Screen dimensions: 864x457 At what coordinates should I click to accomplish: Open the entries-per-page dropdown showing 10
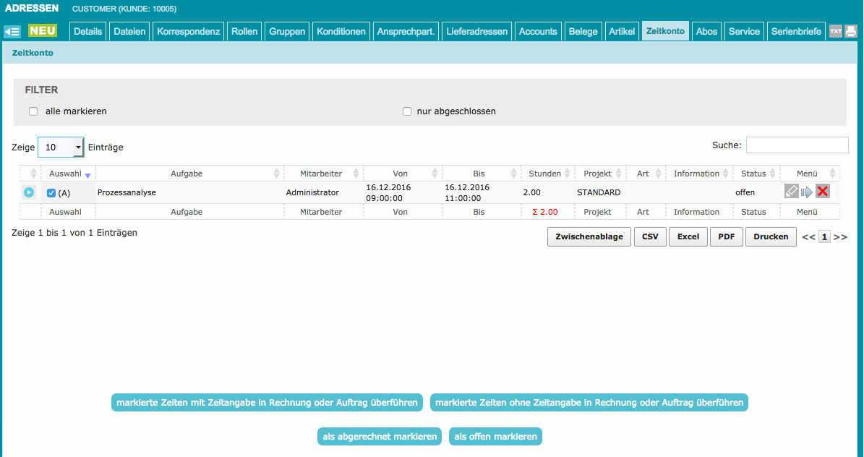point(61,148)
